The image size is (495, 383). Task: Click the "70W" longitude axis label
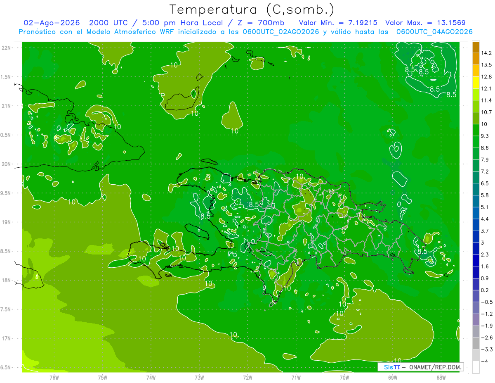tap(344, 378)
